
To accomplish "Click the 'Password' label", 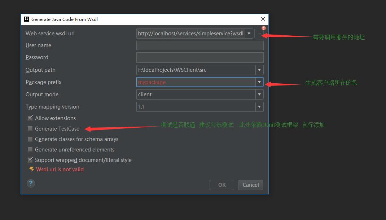I will [37, 57].
